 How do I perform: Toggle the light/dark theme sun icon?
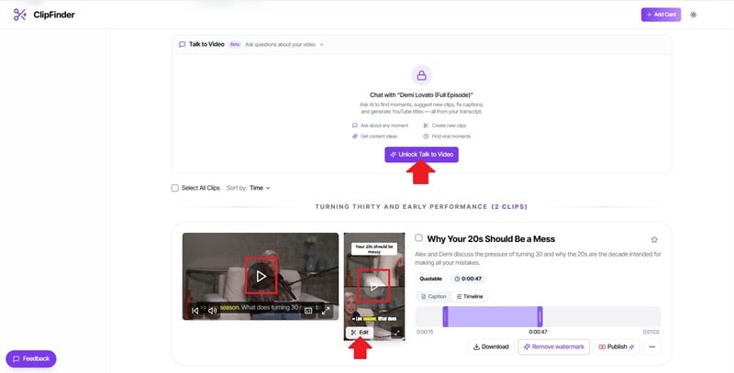click(694, 15)
